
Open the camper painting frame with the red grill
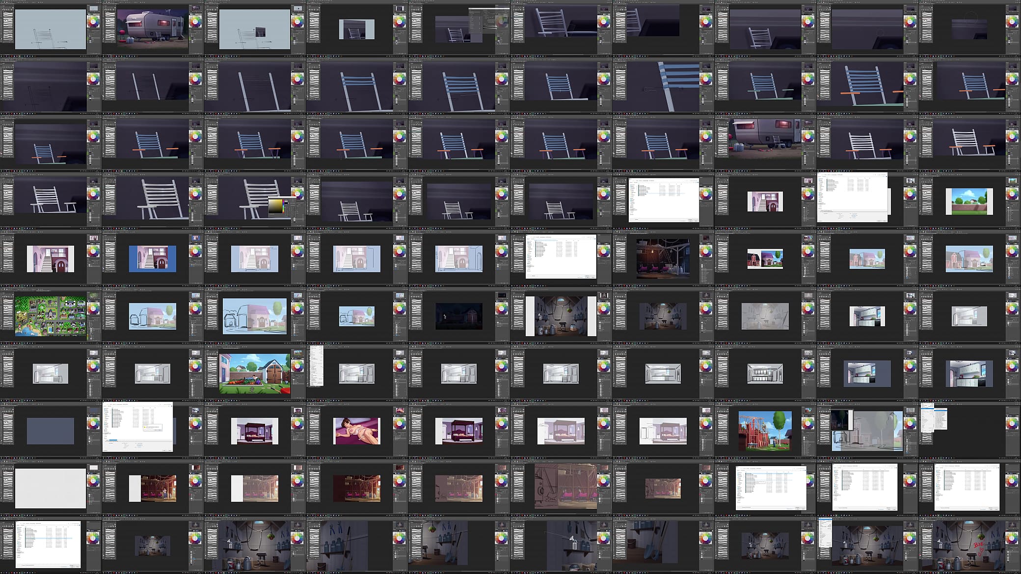153,28
